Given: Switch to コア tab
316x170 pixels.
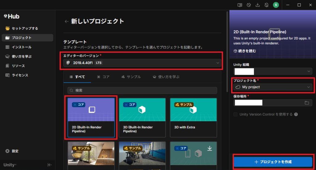Looking at the screenshot, I should click(103, 77).
